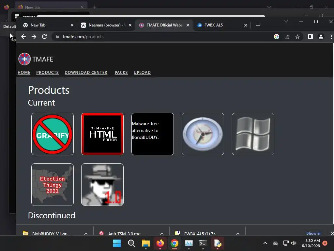Open the Chrome profile menu
This screenshot has width=334, height=251.
321,37
